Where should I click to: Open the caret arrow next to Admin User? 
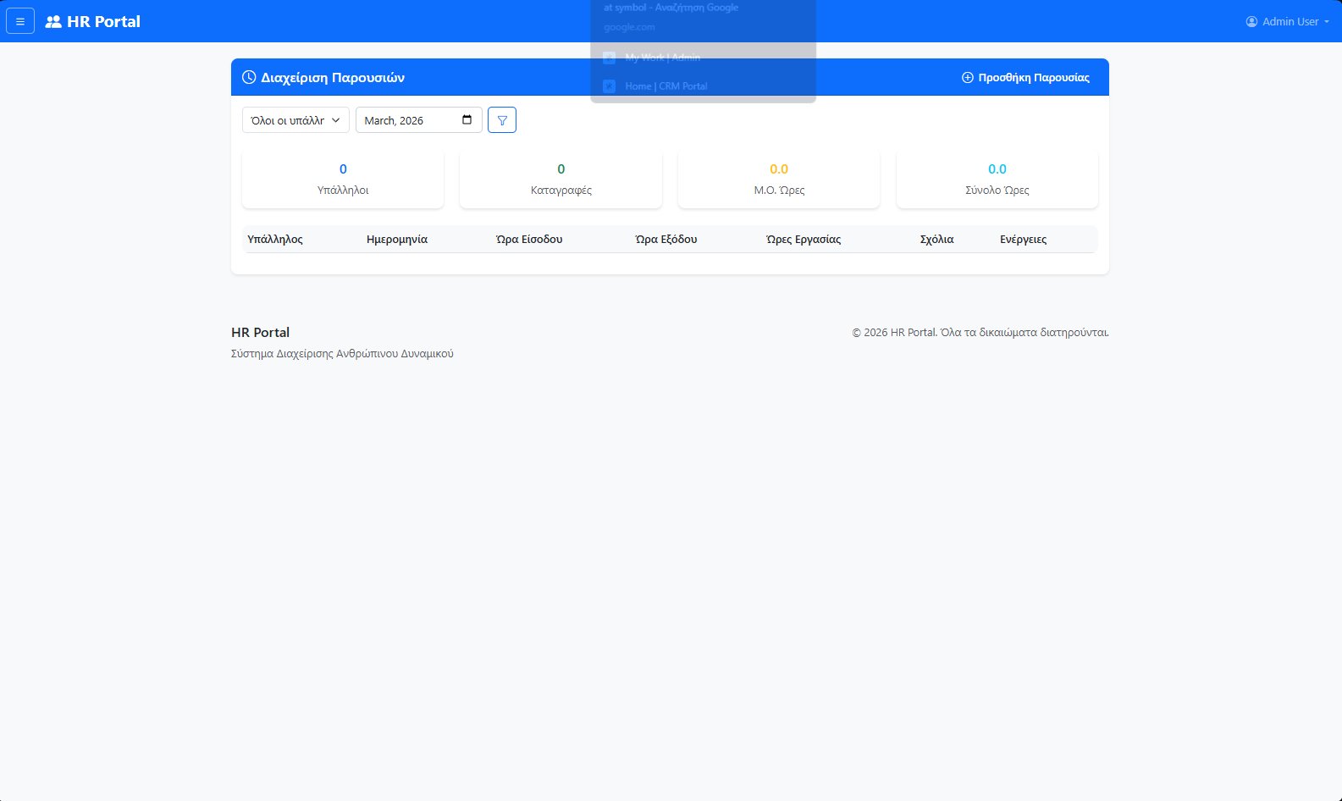[1327, 22]
